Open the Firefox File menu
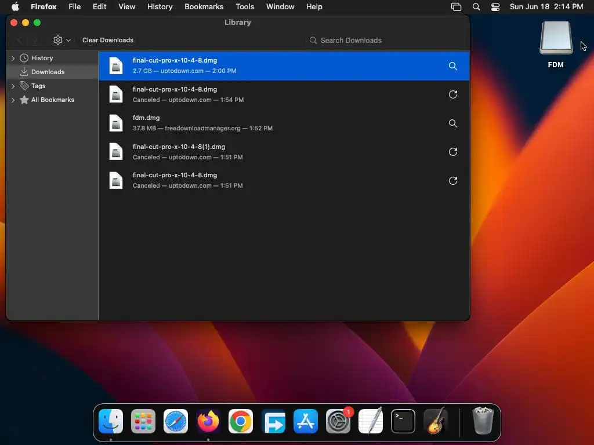This screenshot has height=445, width=594. coord(75,7)
